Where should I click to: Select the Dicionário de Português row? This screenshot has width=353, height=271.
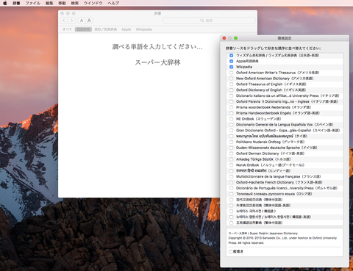click(x=285, y=188)
